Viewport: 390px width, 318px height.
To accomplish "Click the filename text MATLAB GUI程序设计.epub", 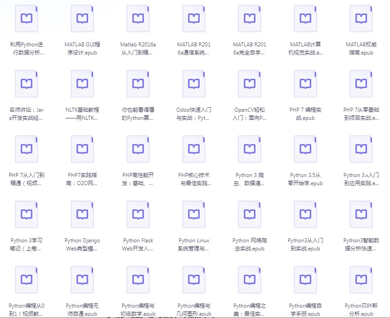I will click(82, 49).
